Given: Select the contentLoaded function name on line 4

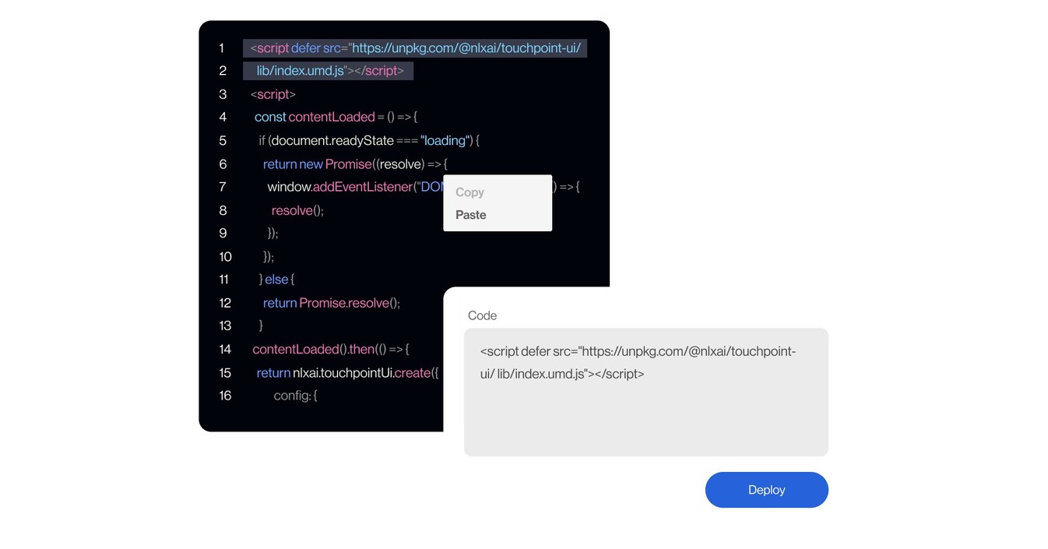Looking at the screenshot, I should pos(331,117).
